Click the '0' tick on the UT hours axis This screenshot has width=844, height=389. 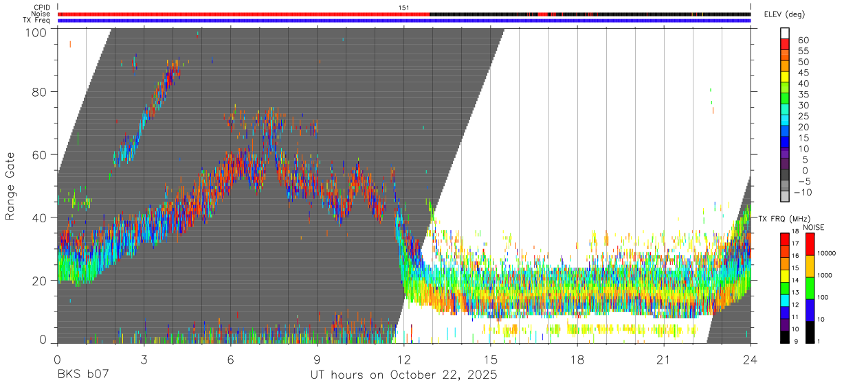click(x=57, y=359)
